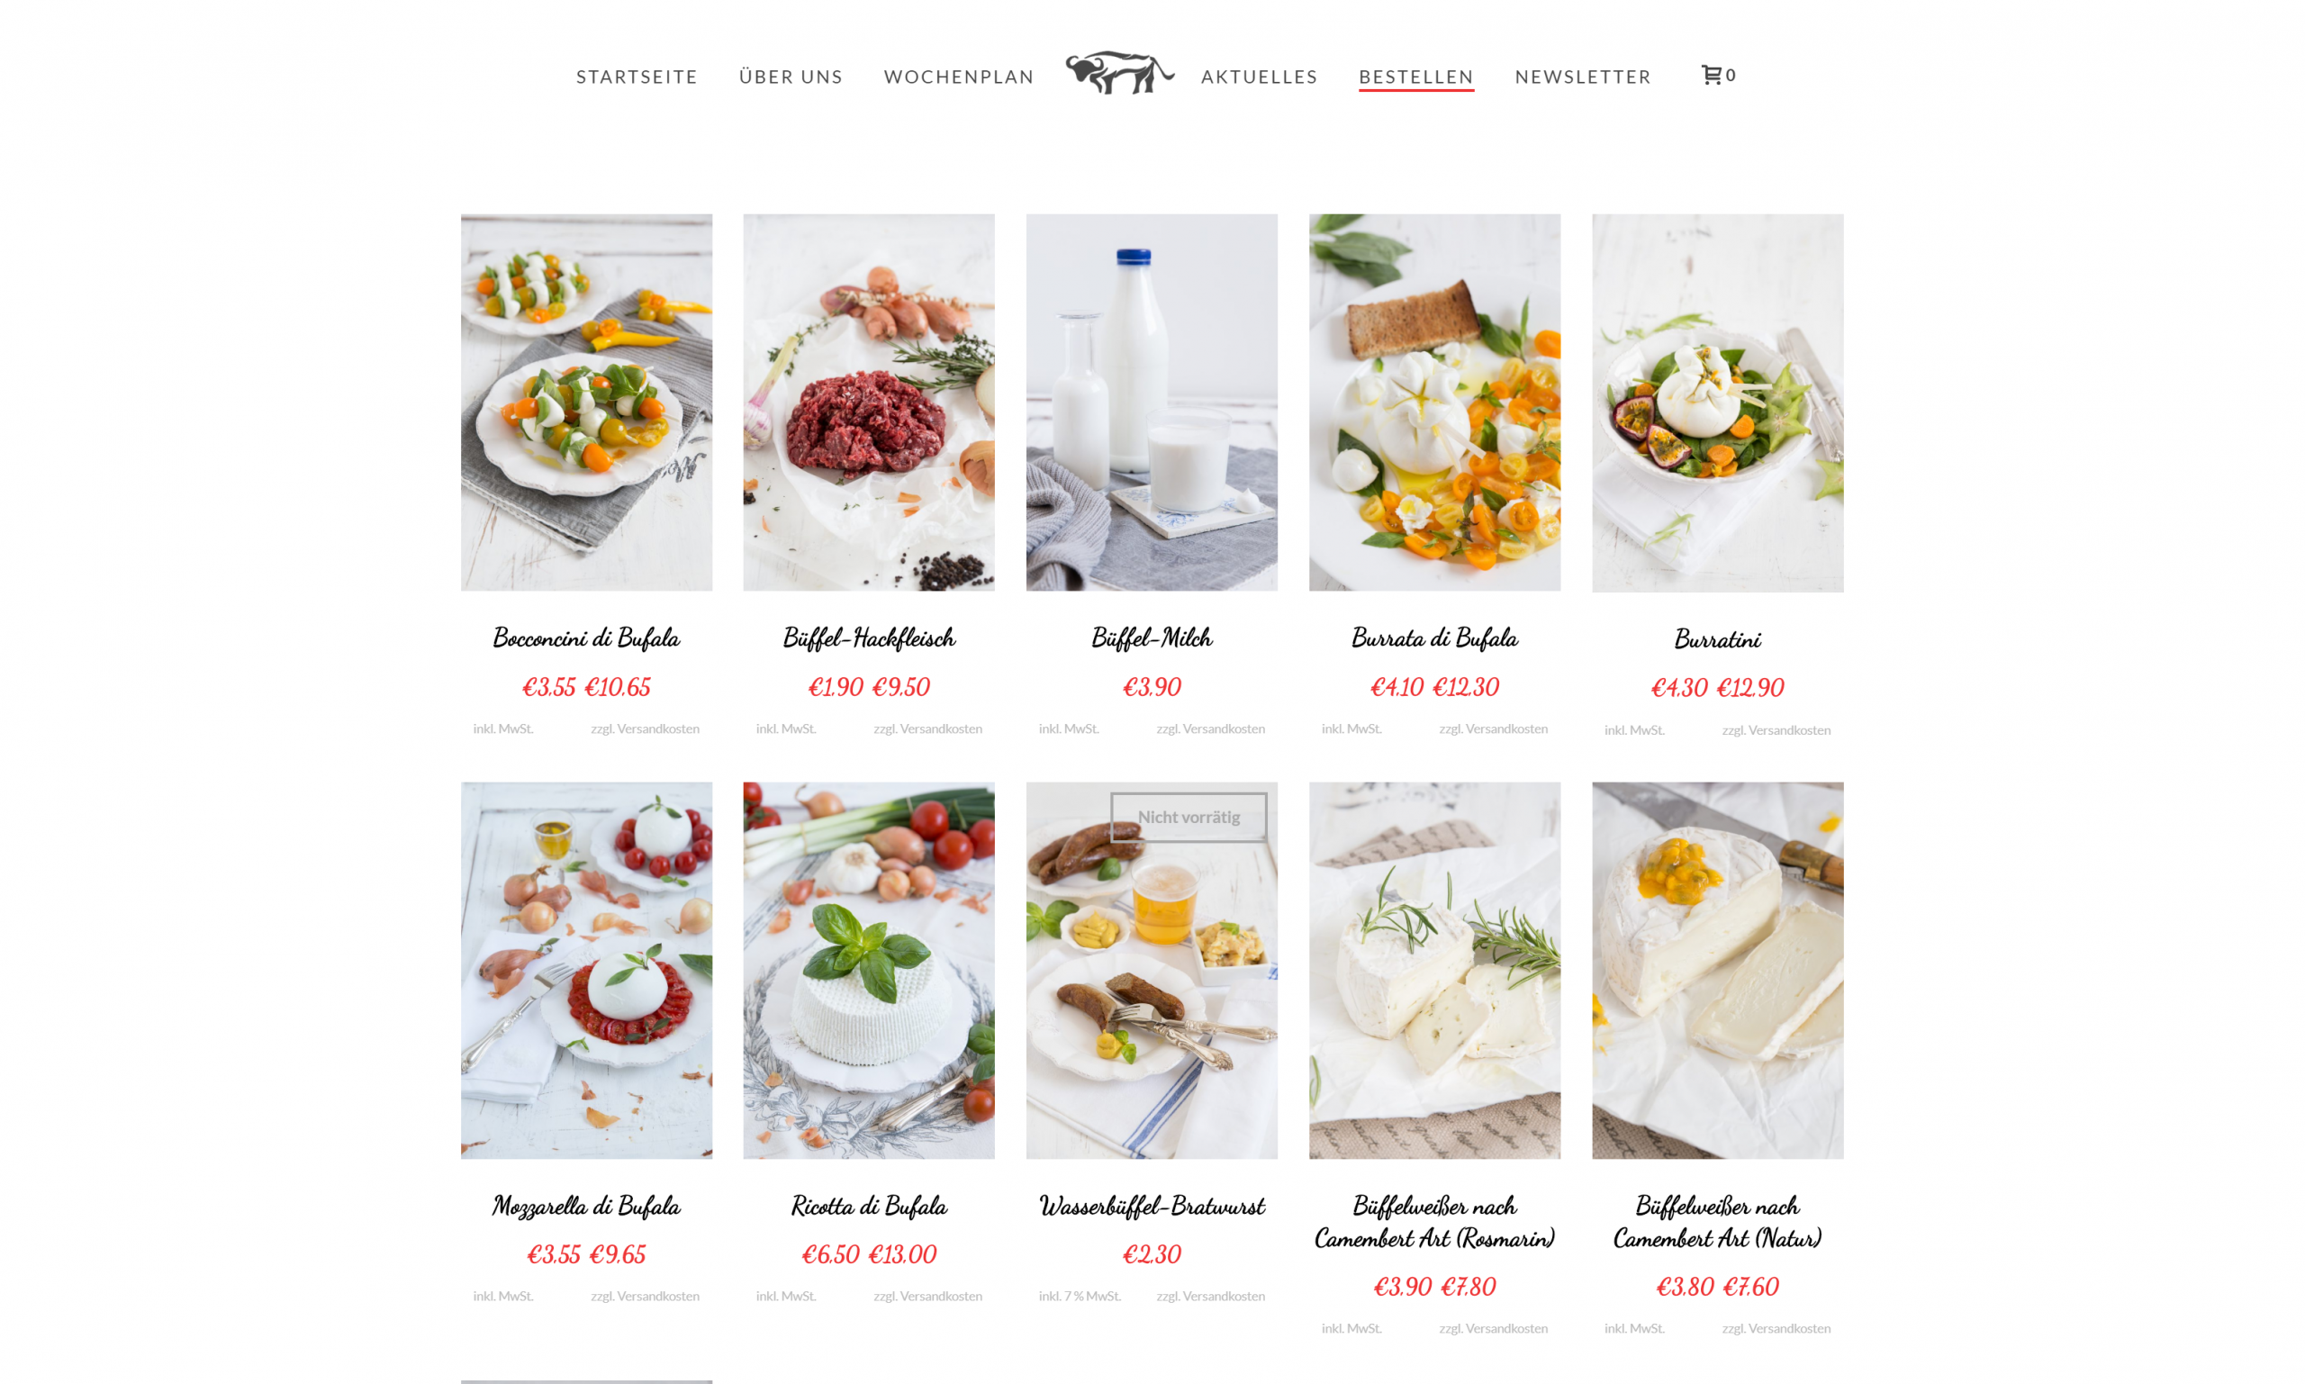Click the Ricotta di Bufala product title
2305x1384 pixels.
pyautogui.click(x=869, y=1206)
